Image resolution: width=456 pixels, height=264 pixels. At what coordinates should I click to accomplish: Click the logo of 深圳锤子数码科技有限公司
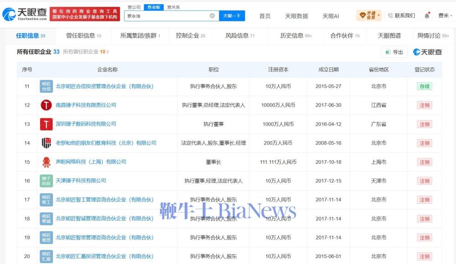[x=46, y=124]
